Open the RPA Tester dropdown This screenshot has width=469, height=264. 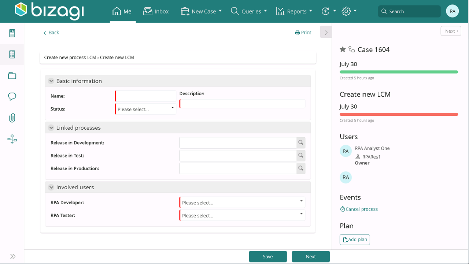pyautogui.click(x=242, y=215)
